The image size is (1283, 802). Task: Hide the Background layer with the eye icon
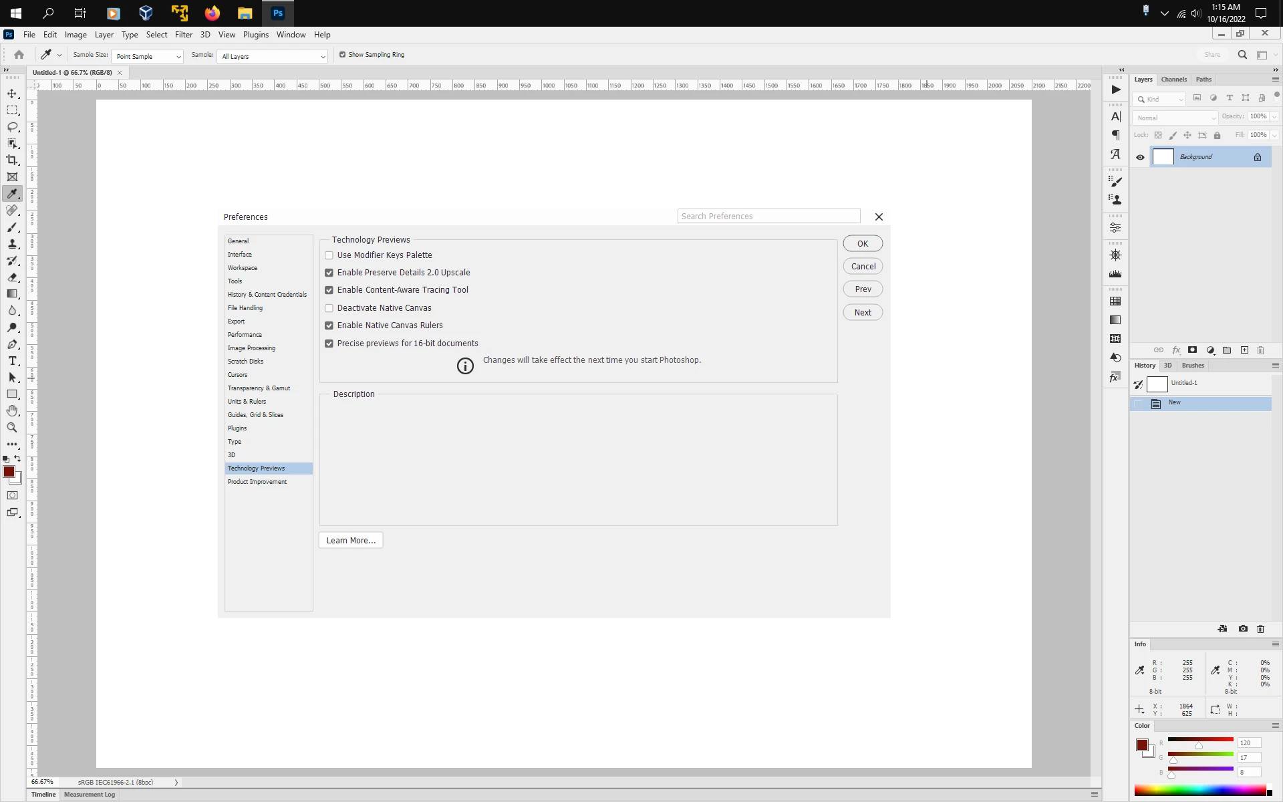[x=1140, y=158]
